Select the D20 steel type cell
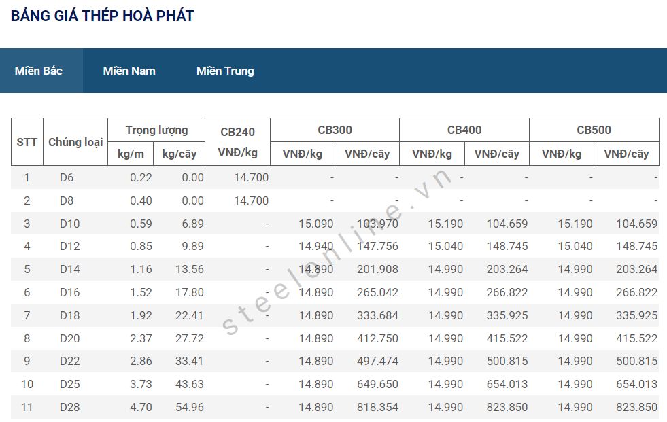Image resolution: width=667 pixels, height=422 pixels. pos(70,338)
